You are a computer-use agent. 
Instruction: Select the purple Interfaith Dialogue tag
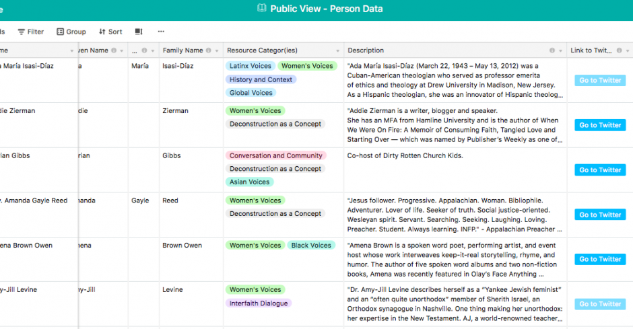pos(259,303)
